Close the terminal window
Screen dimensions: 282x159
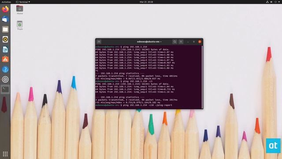click(x=200, y=42)
